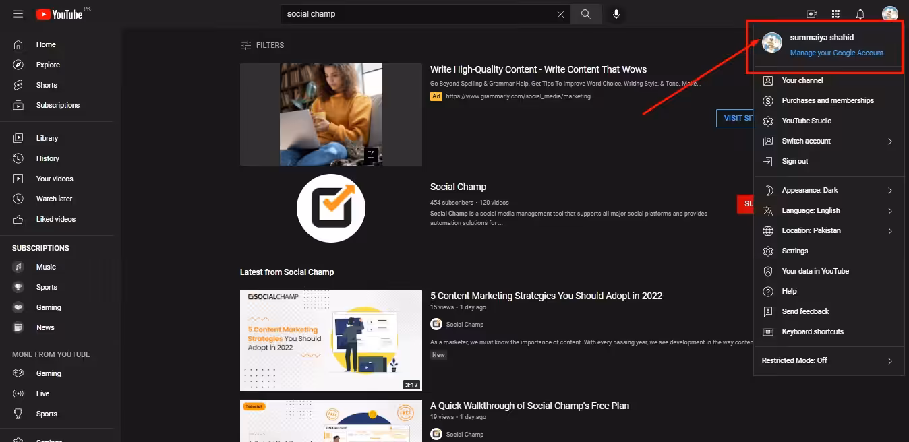Open Keyboard shortcuts from menu
909x442 pixels.
(x=829, y=331)
